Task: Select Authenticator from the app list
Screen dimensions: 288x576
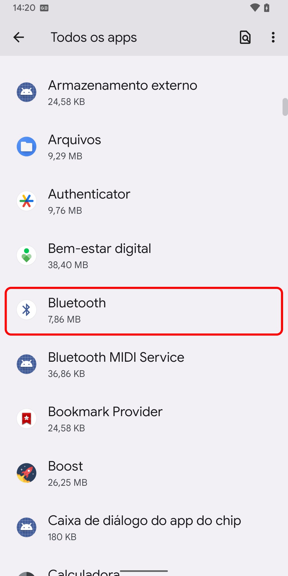Action: click(144, 201)
